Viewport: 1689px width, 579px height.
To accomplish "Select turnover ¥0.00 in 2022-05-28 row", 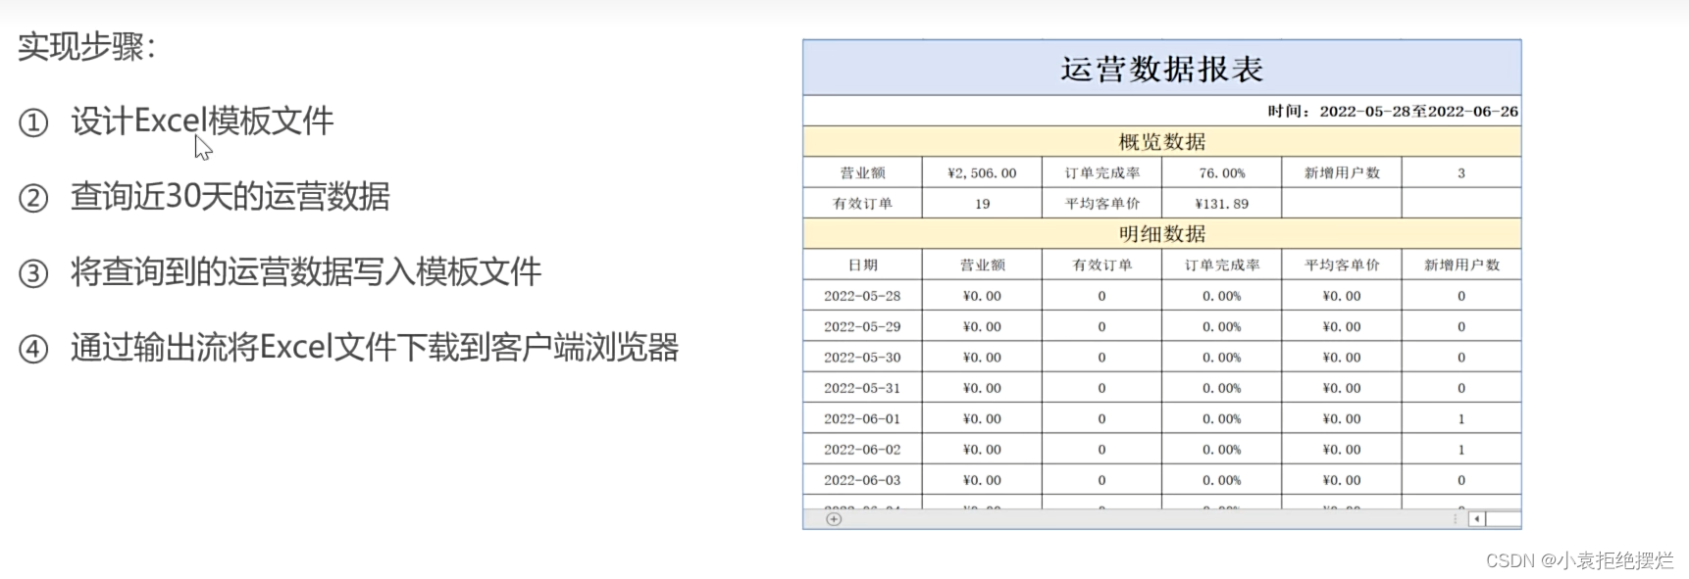I will click(982, 295).
